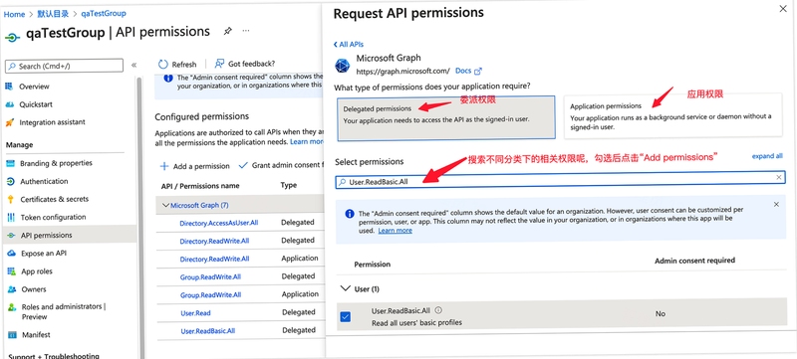The image size is (797, 359).
Task: Click the Quickstart cloud icon
Action: (x=9, y=104)
